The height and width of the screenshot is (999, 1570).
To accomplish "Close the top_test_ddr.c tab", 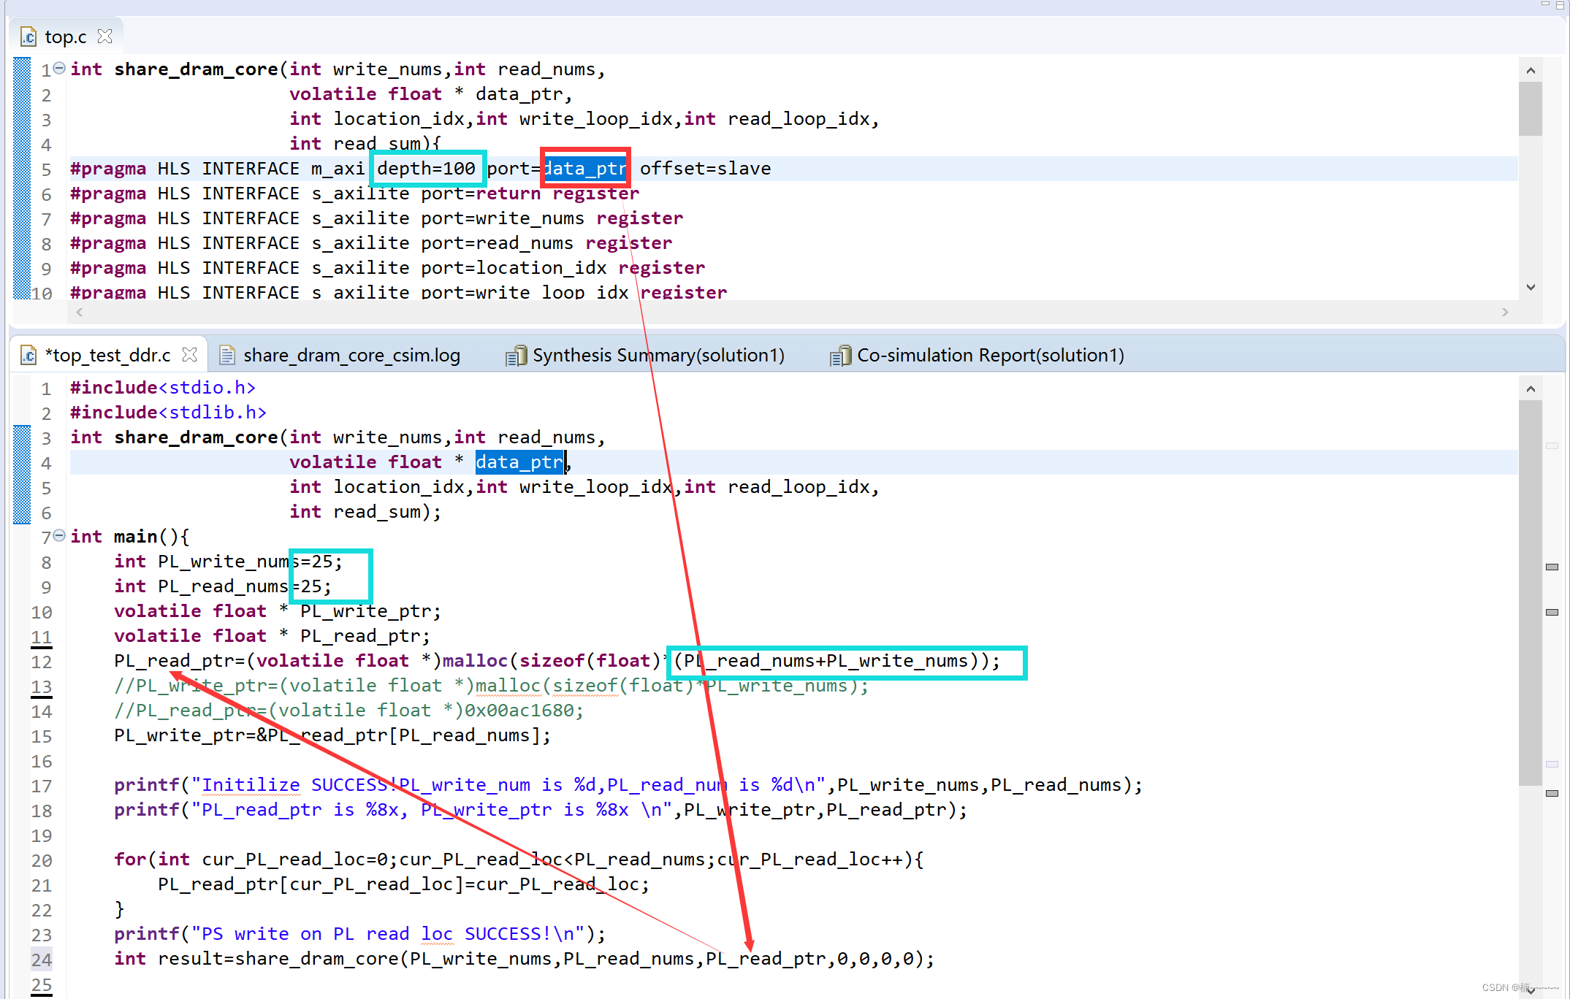I will (190, 355).
